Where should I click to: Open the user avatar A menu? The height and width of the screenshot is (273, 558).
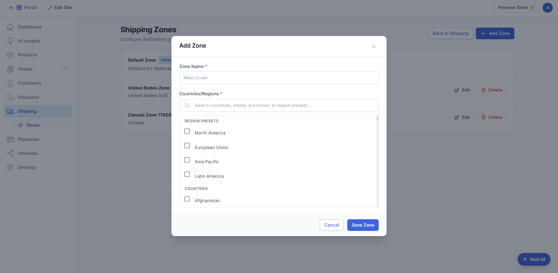click(548, 8)
